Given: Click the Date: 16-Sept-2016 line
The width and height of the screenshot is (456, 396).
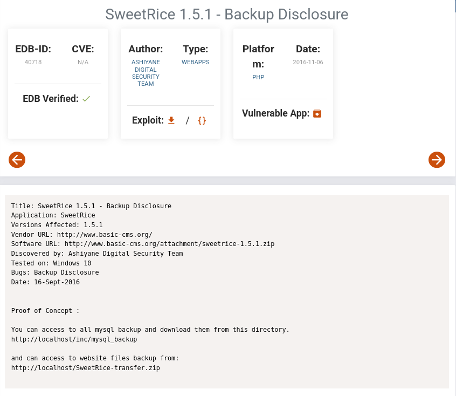Looking at the screenshot, I should (45, 282).
